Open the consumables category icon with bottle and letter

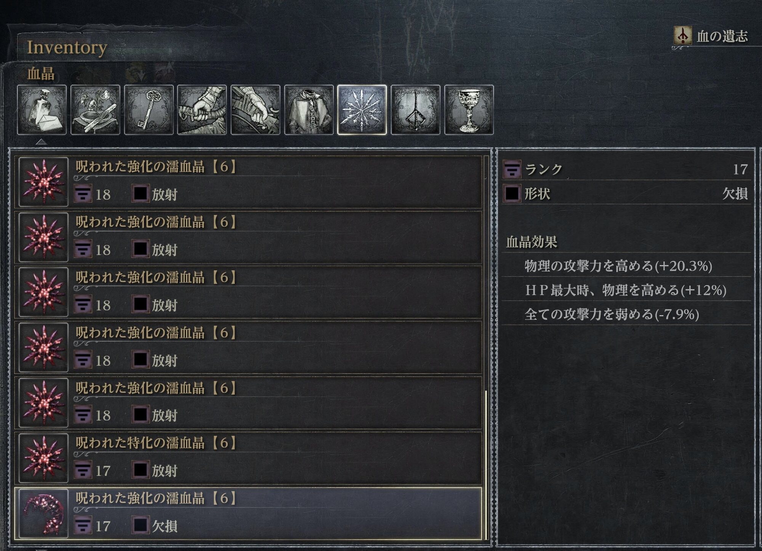(x=42, y=110)
